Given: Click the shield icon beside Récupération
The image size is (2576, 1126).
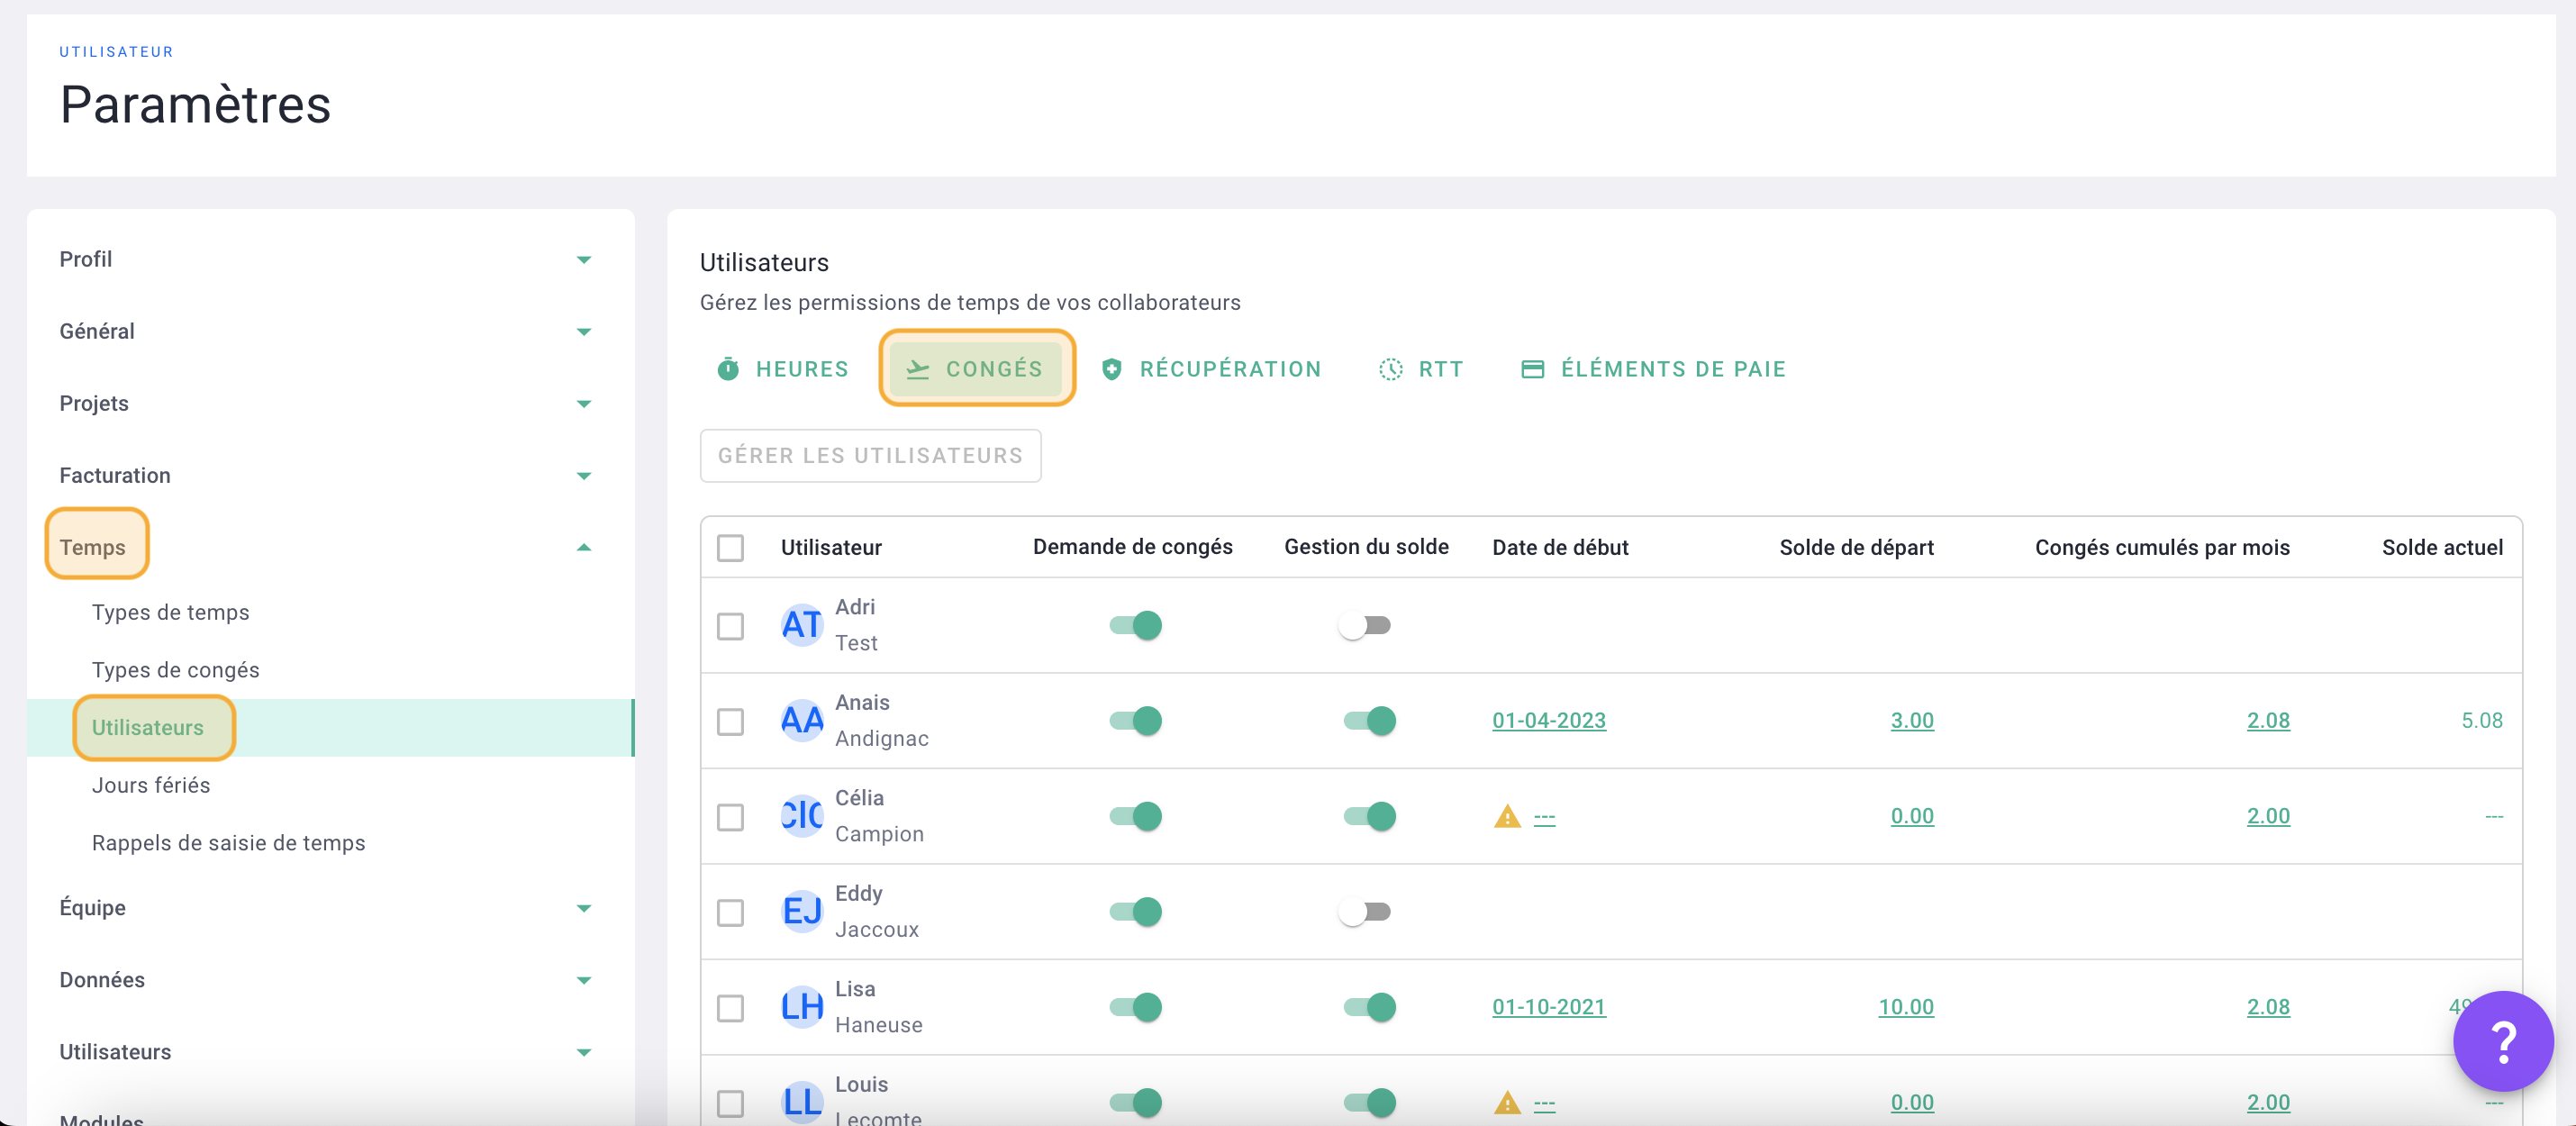Looking at the screenshot, I should pyautogui.click(x=1111, y=369).
